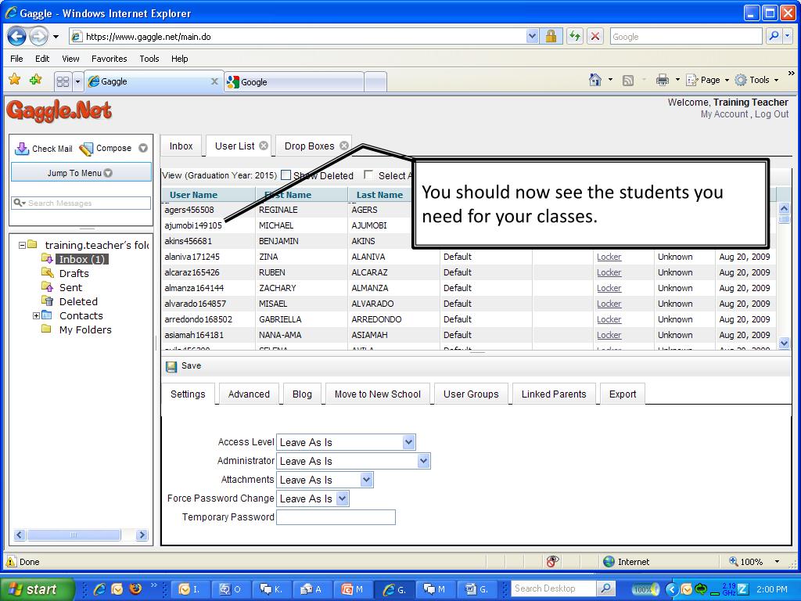Refresh the page with the green arrows icon
The image size is (801, 601).
[575, 36]
